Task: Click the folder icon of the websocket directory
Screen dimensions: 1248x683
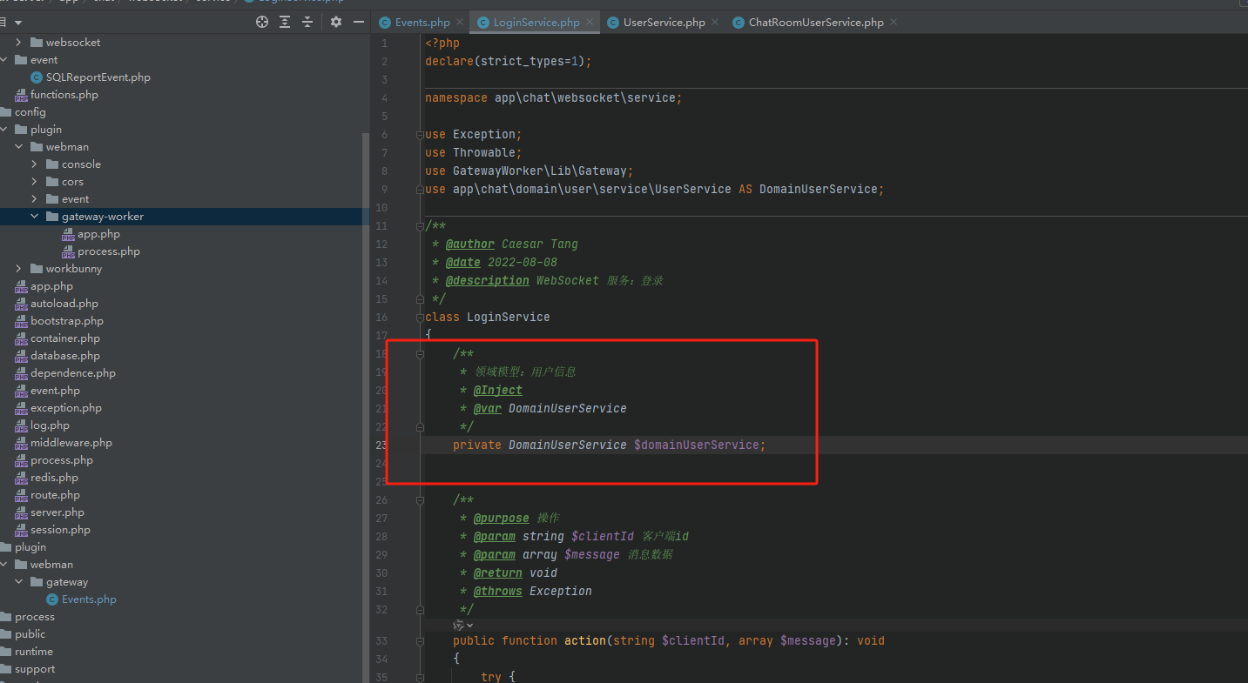Action: point(37,43)
